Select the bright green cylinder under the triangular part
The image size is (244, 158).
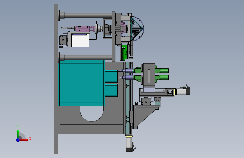124,53
